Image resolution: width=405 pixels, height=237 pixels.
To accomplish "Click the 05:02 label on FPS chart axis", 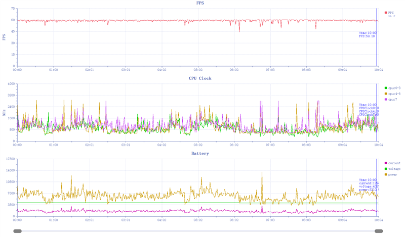I will (x=197, y=70).
